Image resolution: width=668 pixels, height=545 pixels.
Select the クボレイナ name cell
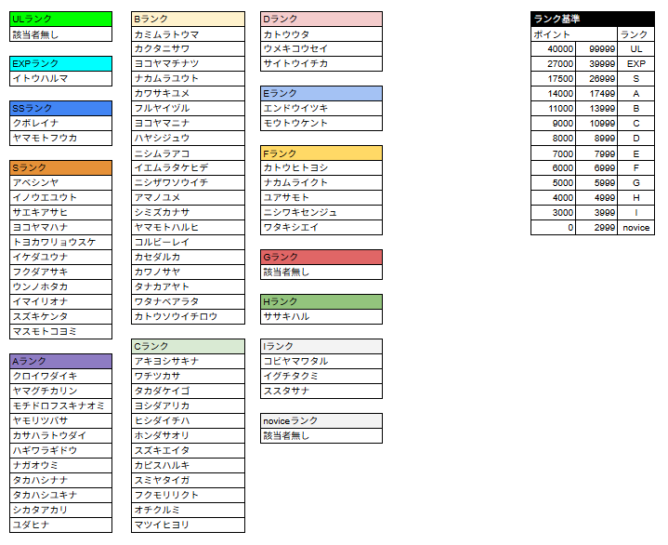pos(60,123)
